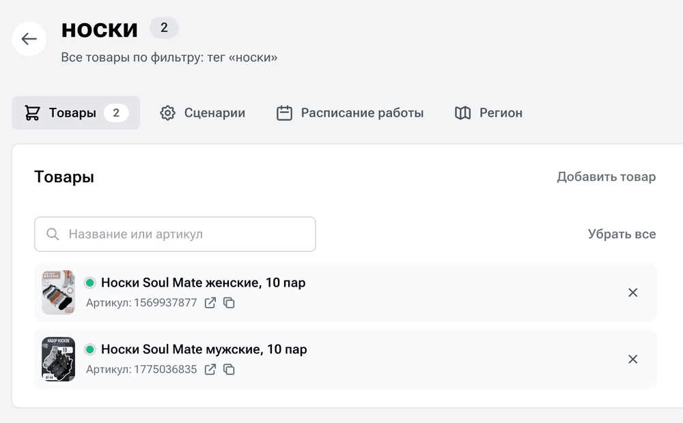
Task: Open the Товары tab
Action: pos(76,113)
